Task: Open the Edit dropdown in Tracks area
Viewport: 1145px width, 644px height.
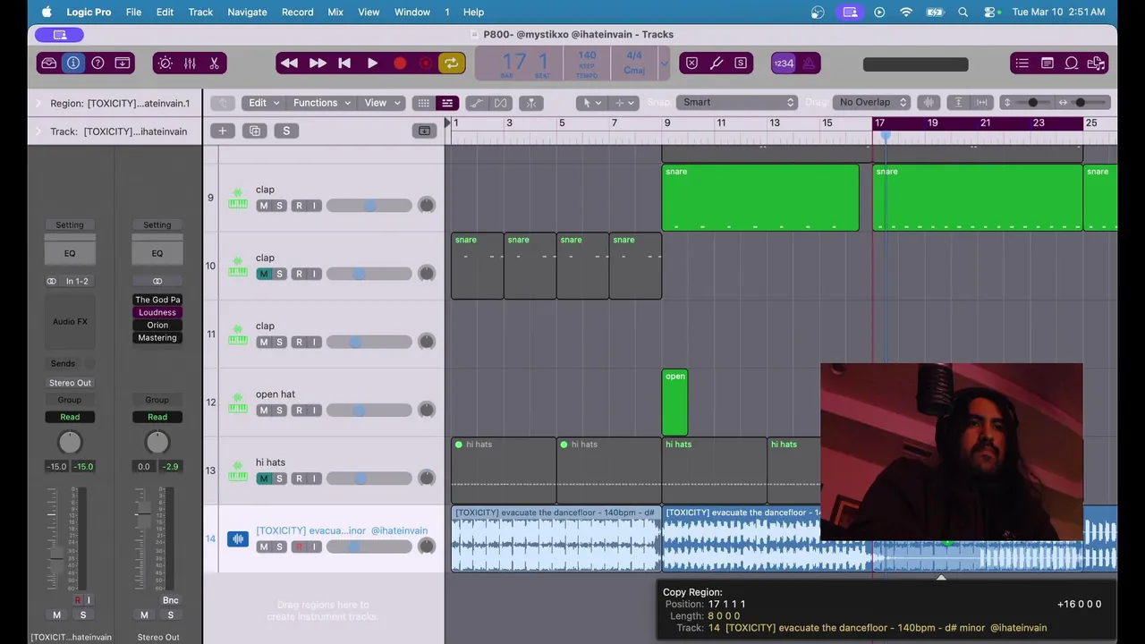Action: 264,103
